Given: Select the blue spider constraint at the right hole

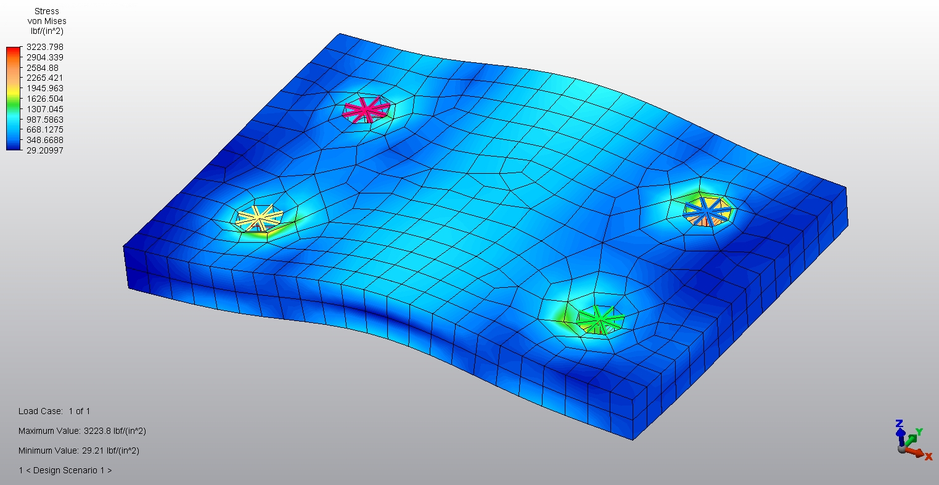Looking at the screenshot, I should pos(707,211).
